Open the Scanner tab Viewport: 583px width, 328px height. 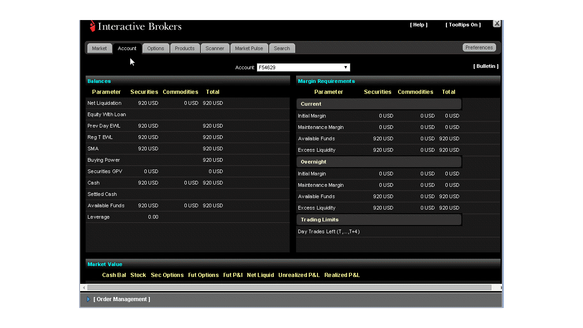[215, 48]
